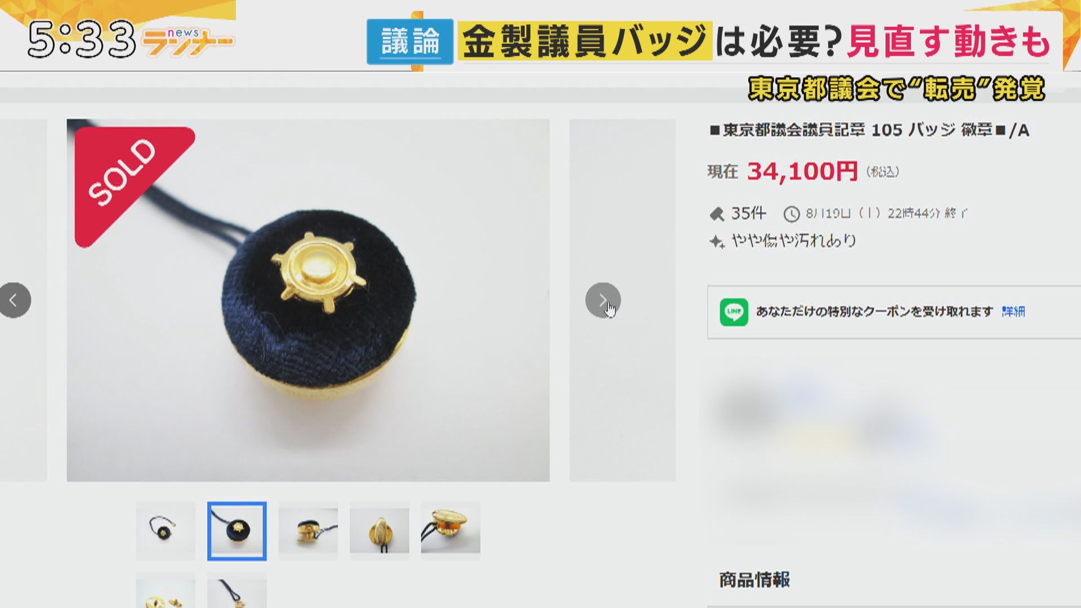Viewport: 1081px width, 608px height.
Task: Click the next image arrow button
Action: click(603, 300)
